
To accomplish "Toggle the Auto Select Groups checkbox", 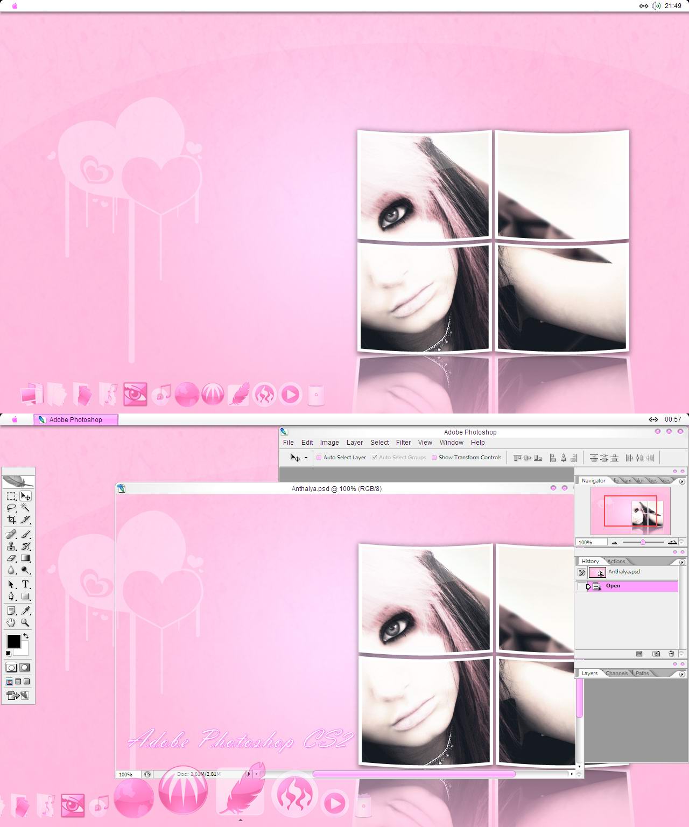I will pos(375,458).
